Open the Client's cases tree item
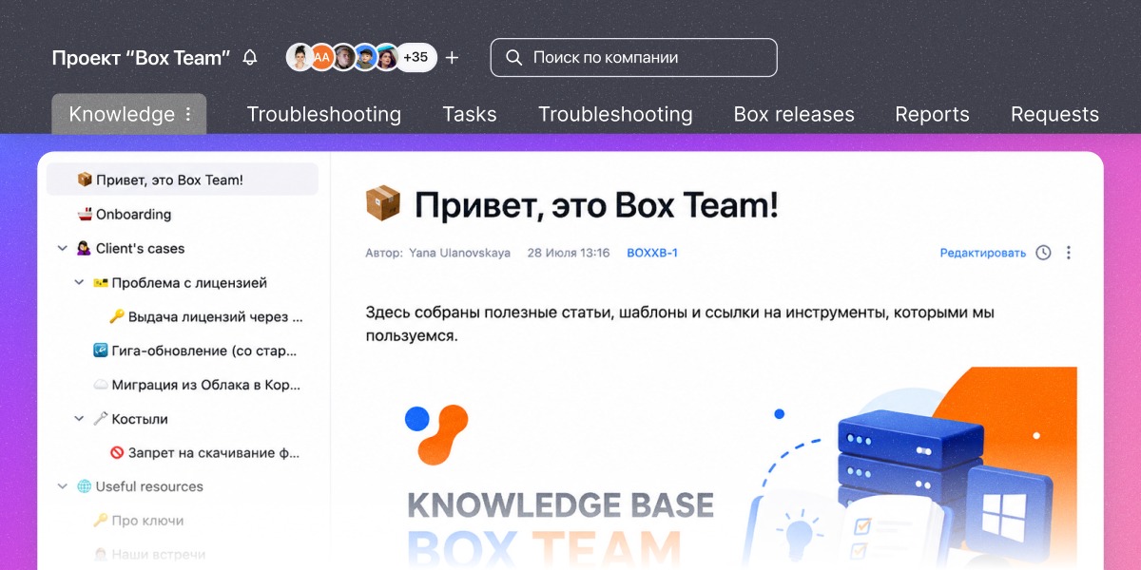Viewport: 1141px width, 570px height. (x=131, y=248)
